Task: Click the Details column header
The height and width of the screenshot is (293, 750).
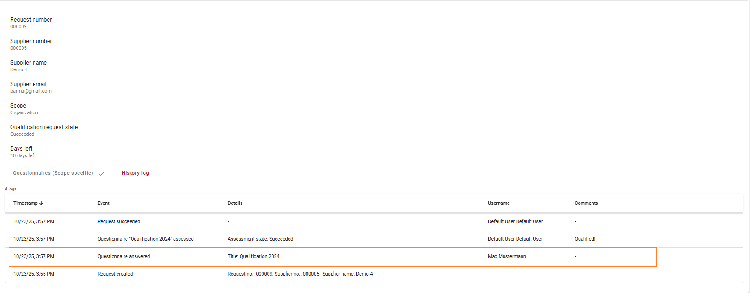Action: pyautogui.click(x=235, y=203)
